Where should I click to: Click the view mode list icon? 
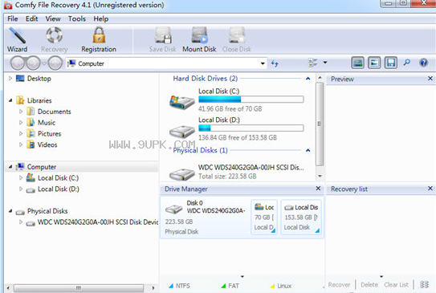pyautogui.click(x=313, y=63)
